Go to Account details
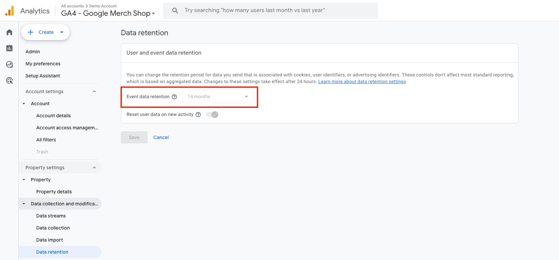This screenshot has height=260, width=559. coord(53,116)
